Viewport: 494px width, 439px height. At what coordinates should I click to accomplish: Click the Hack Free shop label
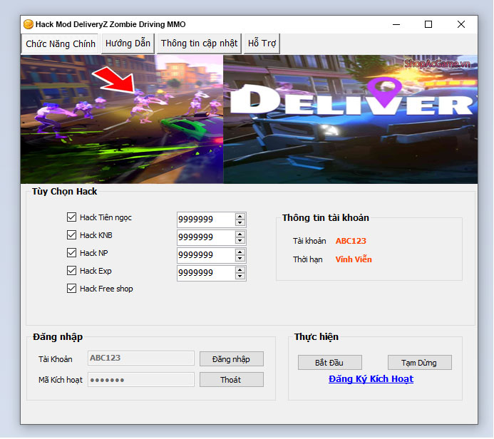pos(106,289)
